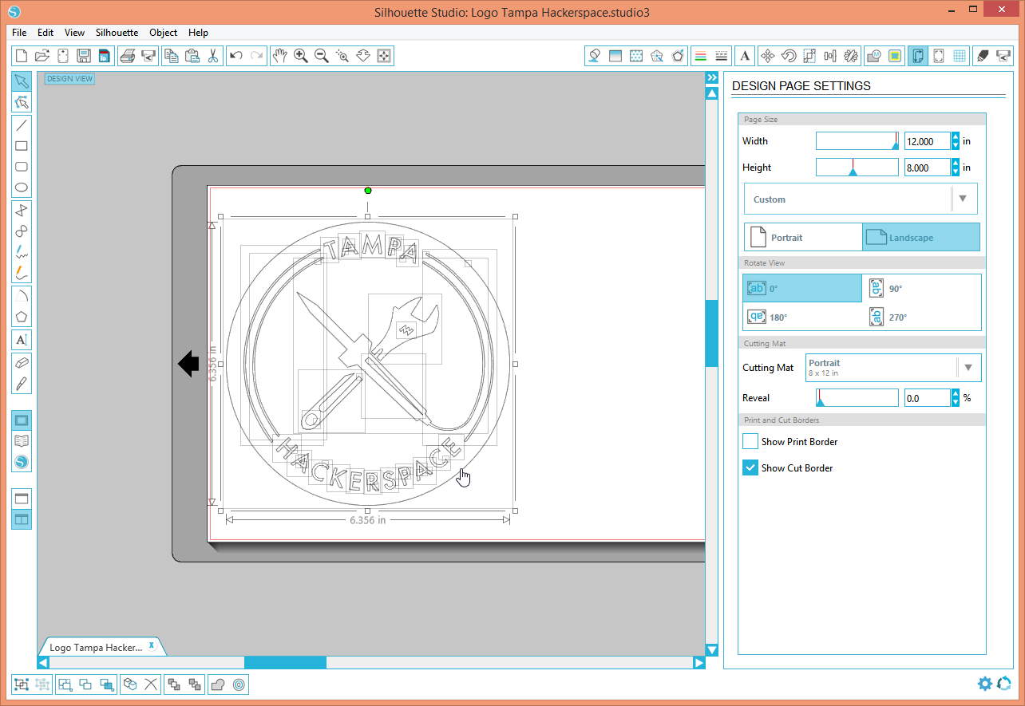This screenshot has width=1025, height=706.
Task: Select the Eraser tool
Action: (22, 362)
